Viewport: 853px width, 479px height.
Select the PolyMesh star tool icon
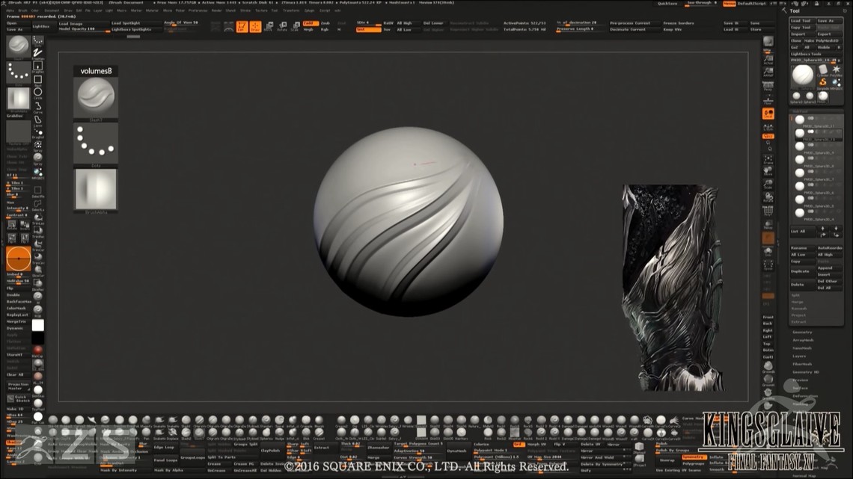click(x=836, y=69)
